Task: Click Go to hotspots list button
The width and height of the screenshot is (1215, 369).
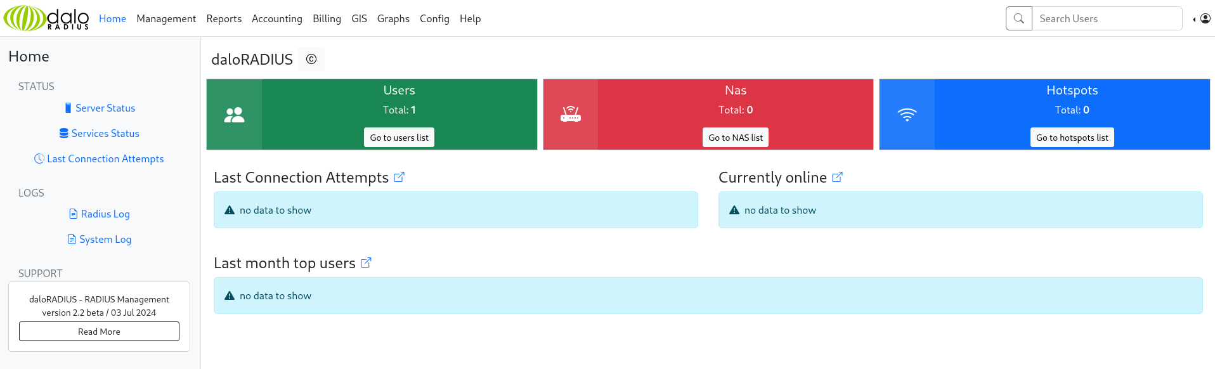Action: pos(1072,138)
